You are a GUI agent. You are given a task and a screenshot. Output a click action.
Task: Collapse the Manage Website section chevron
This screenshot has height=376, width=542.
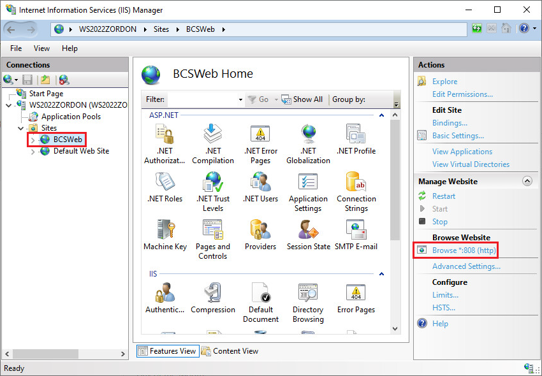(527, 182)
